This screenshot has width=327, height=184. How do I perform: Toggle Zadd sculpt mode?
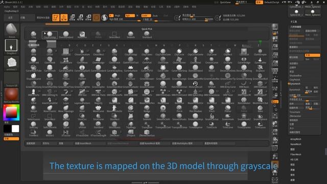coord(146,16)
